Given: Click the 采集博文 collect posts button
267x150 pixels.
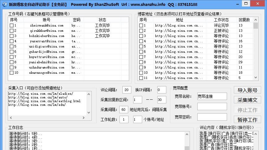Looking at the screenshot, I should (247, 100).
